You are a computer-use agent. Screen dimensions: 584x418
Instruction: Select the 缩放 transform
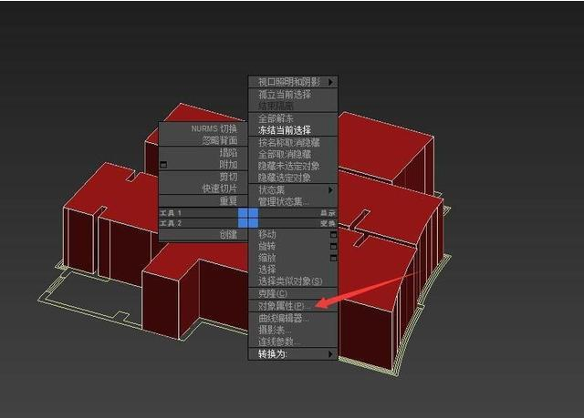point(267,258)
